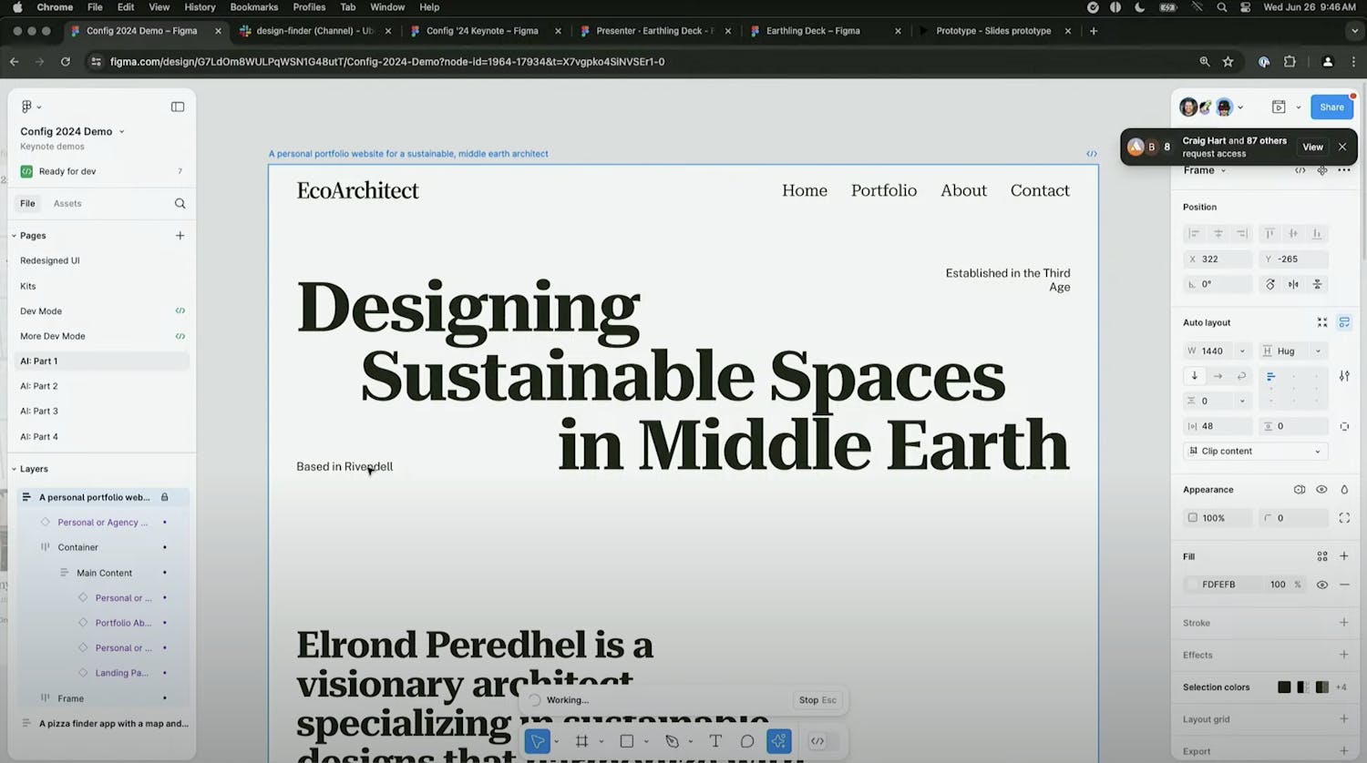This screenshot has height=763, width=1367.
Task: Select the Comment tool in bottom toolbar
Action: point(747,741)
